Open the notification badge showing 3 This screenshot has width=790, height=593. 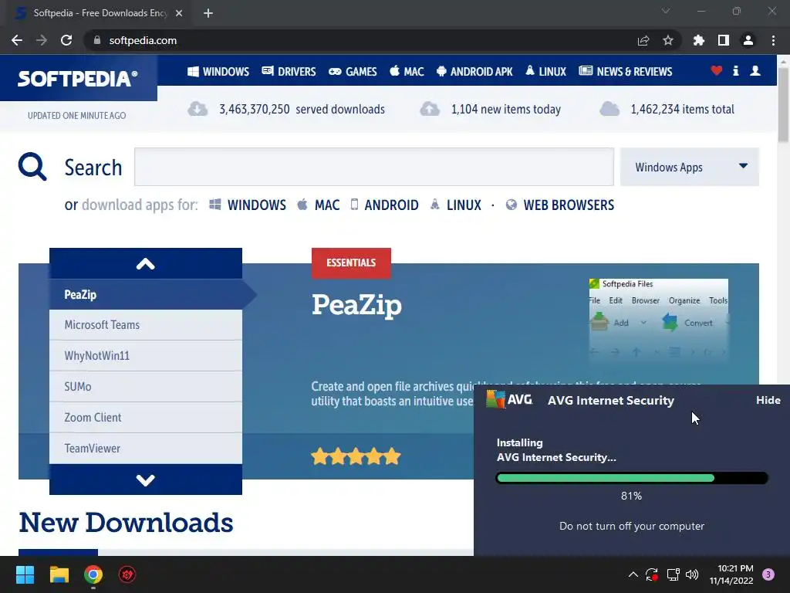[x=768, y=574]
